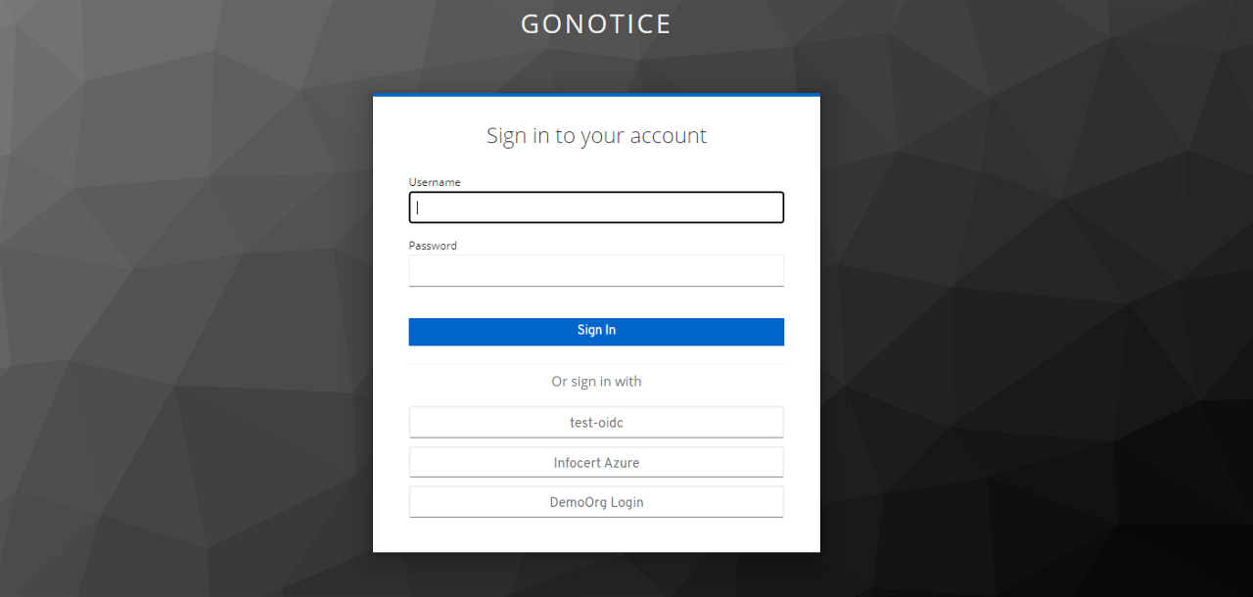The image size is (1253, 597).
Task: Place cursor in the Username box
Action: click(x=596, y=207)
